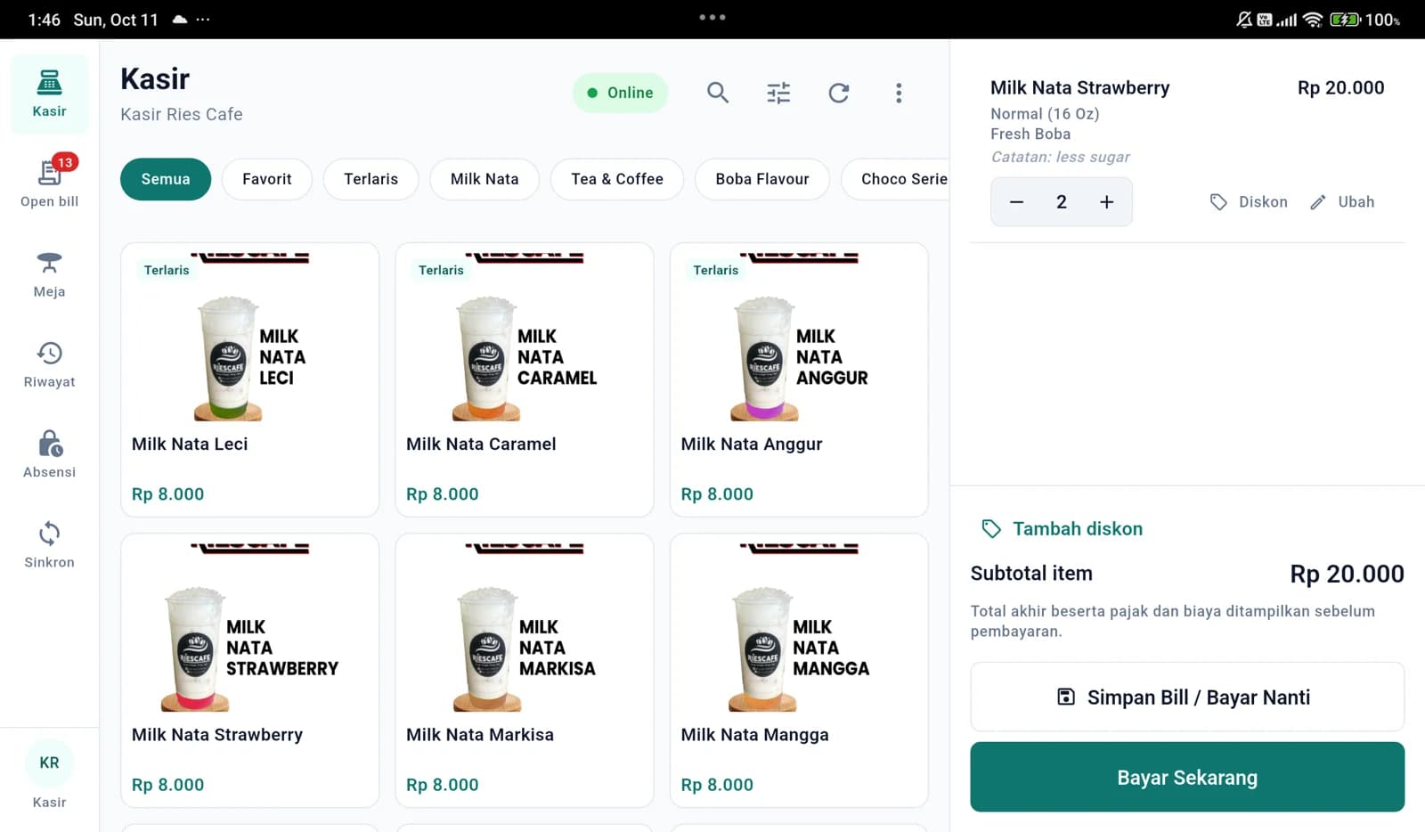
Task: Click the search magnifier icon
Action: [x=718, y=93]
